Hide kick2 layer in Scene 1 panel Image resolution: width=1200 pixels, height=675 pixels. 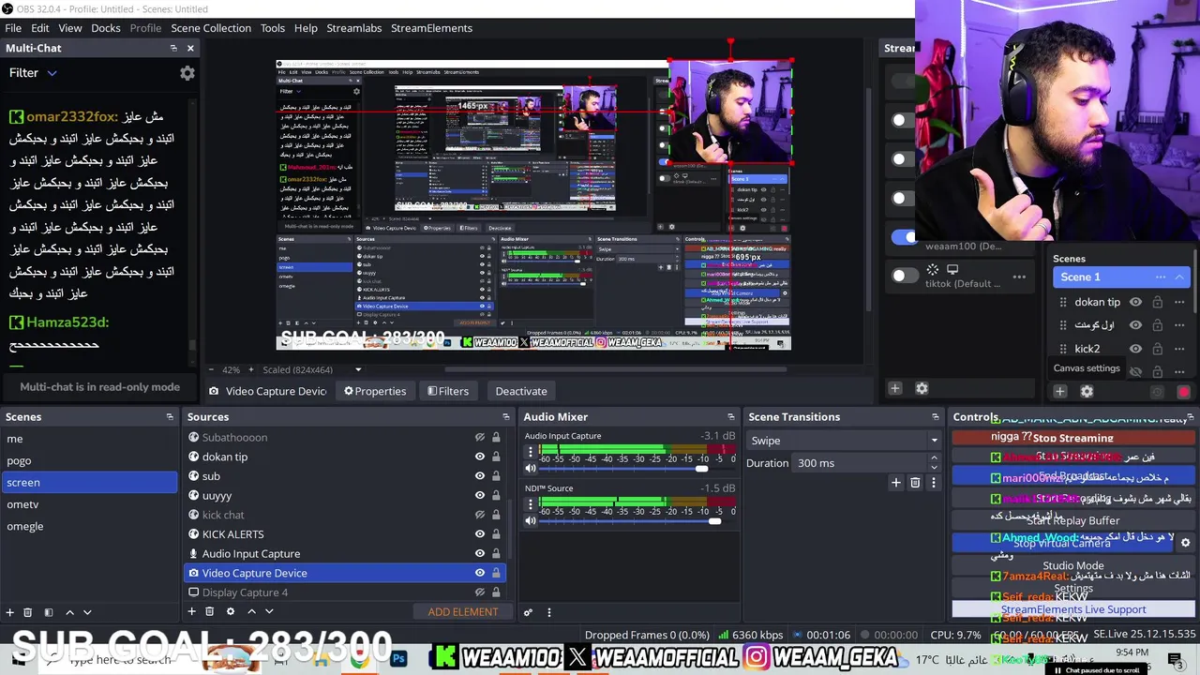(x=1135, y=349)
